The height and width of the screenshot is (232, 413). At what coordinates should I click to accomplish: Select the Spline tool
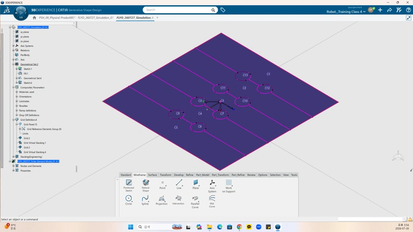coord(145,200)
